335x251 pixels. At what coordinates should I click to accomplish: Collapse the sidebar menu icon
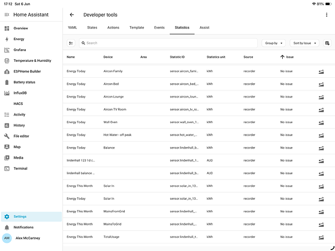(x=7, y=15)
